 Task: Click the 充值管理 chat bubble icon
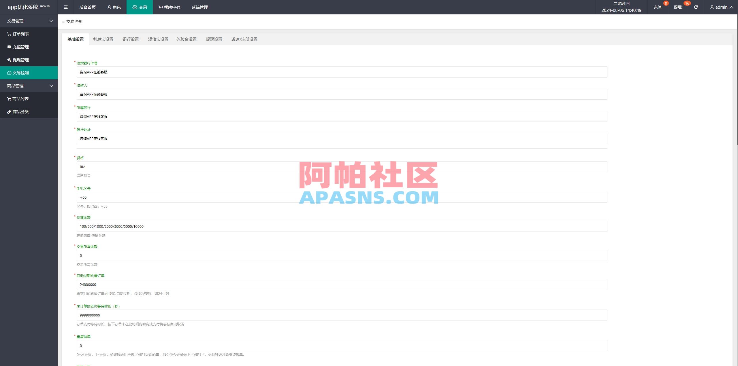9,47
